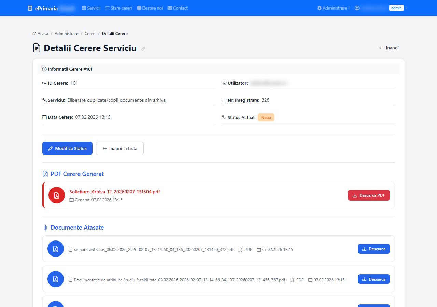Open the Servicii menu item

coord(91,8)
